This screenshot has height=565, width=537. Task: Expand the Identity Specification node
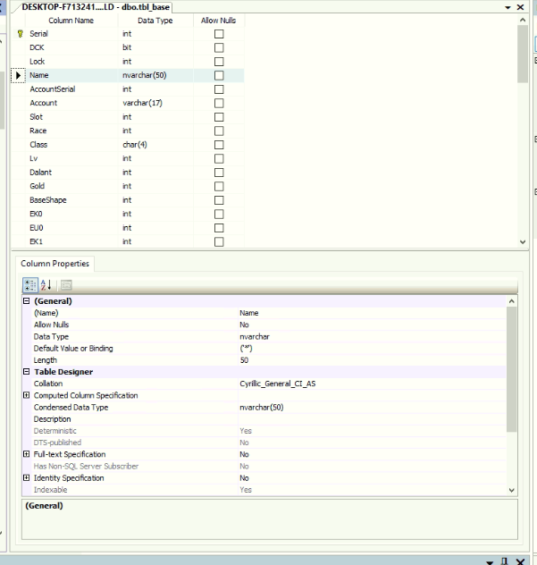coord(26,477)
